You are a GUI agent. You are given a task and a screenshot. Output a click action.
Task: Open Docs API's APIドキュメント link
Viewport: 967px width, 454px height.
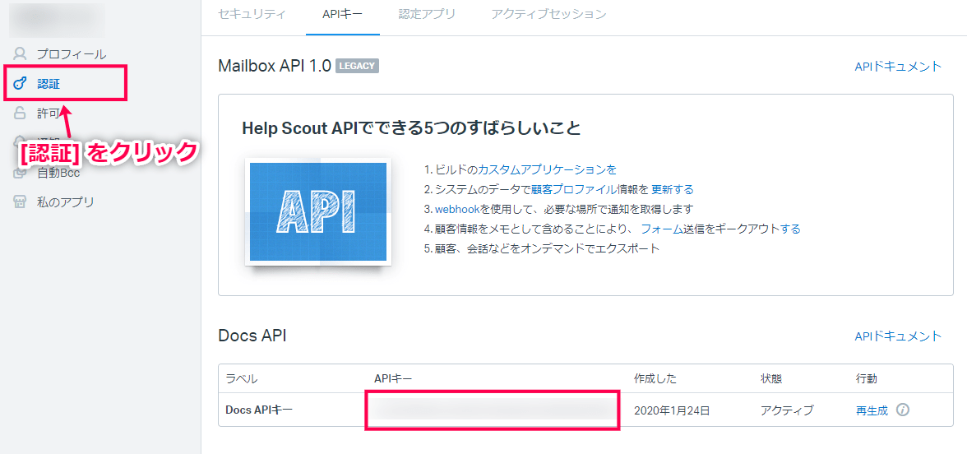click(898, 336)
